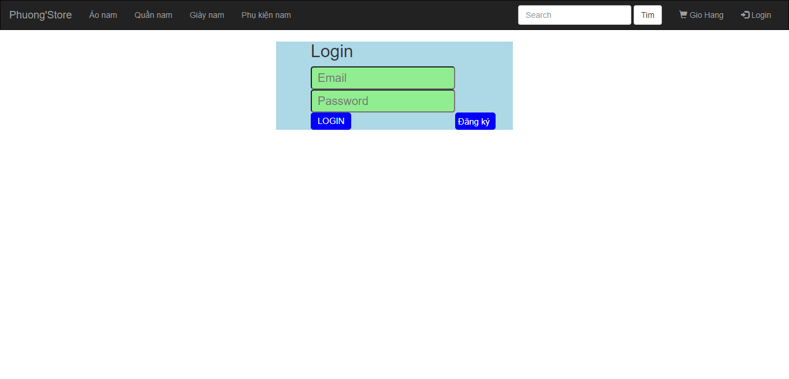Open the Giày nam category
Image resolution: width=789 pixels, height=379 pixels.
coord(207,15)
